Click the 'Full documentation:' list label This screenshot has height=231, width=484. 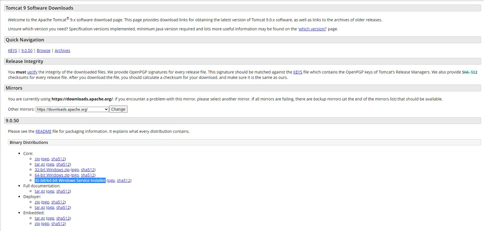pyautogui.click(x=41, y=186)
